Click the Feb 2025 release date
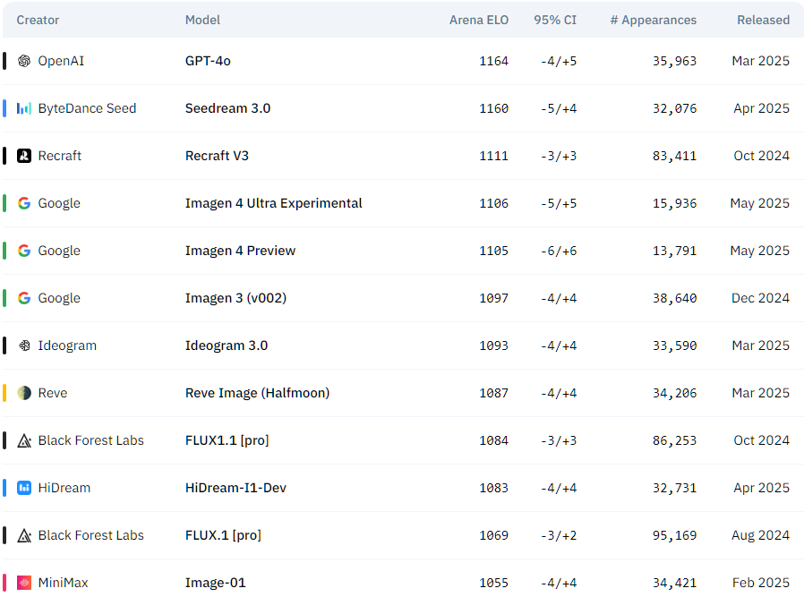This screenshot has height=597, width=804. 761,583
